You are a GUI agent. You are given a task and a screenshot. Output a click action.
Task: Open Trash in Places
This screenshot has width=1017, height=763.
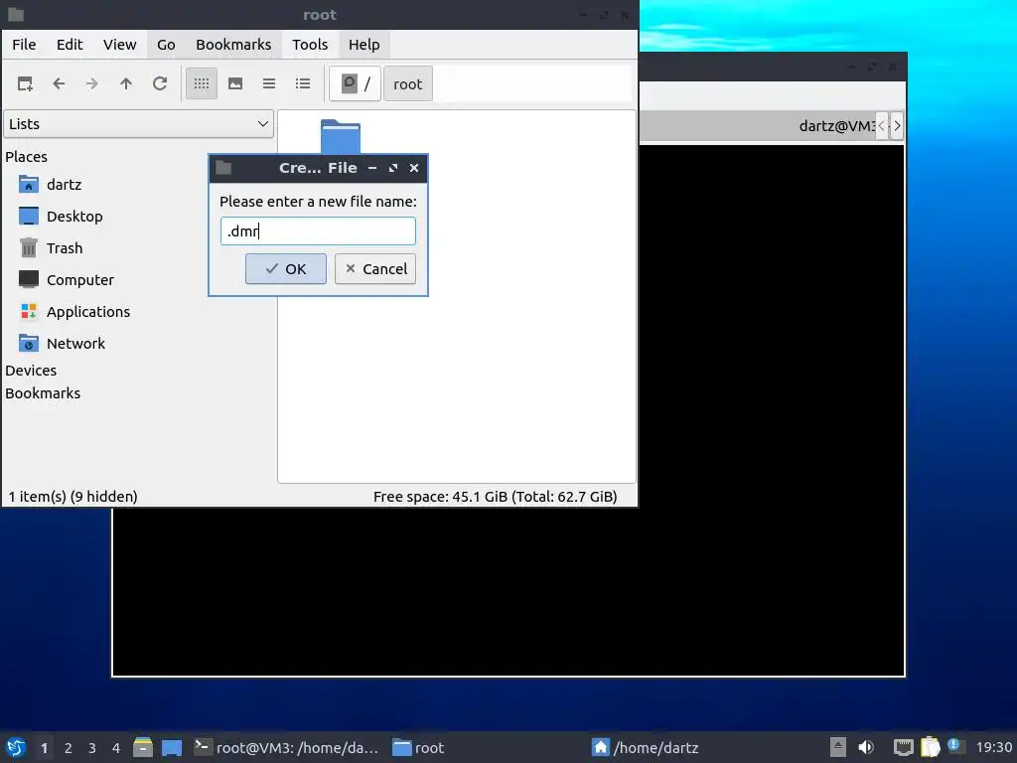(65, 248)
